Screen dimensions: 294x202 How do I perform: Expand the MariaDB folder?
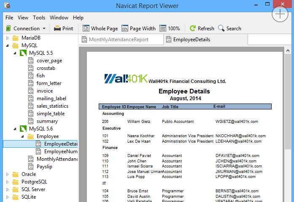click(x=7, y=38)
